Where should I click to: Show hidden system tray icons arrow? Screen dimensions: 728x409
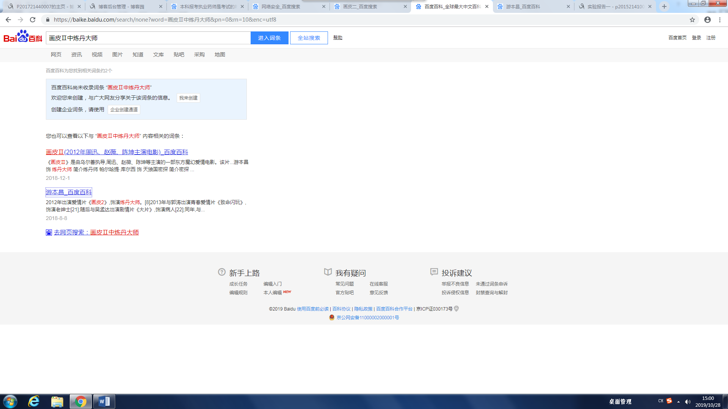[678, 402]
